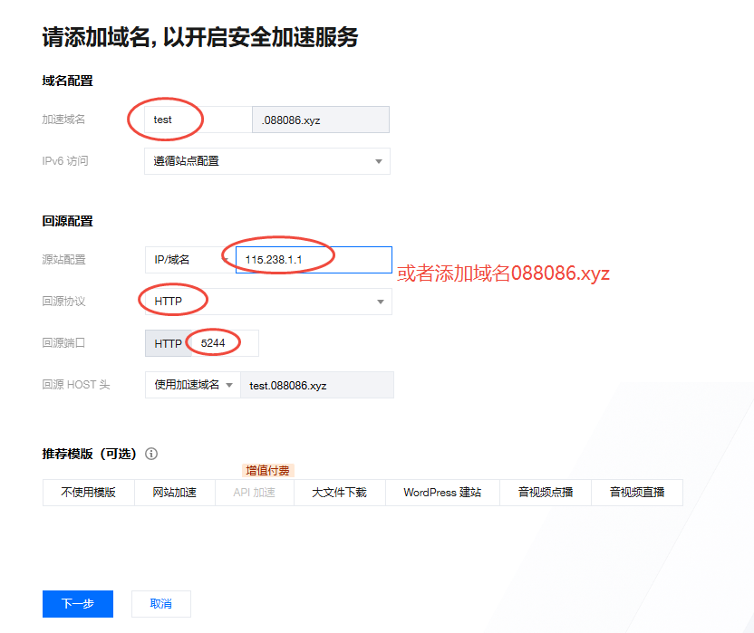Focus the source address field 115.238.1.1
Image resolution: width=754 pixels, height=633 pixels.
click(x=313, y=260)
